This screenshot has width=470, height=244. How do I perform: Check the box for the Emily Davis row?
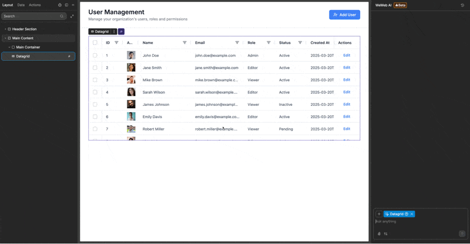tap(95, 116)
